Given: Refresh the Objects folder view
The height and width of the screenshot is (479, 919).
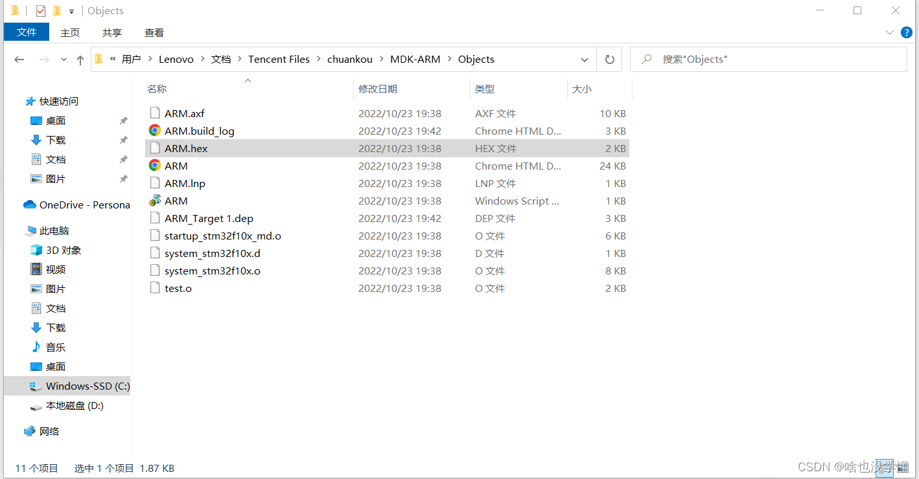Looking at the screenshot, I should point(609,60).
